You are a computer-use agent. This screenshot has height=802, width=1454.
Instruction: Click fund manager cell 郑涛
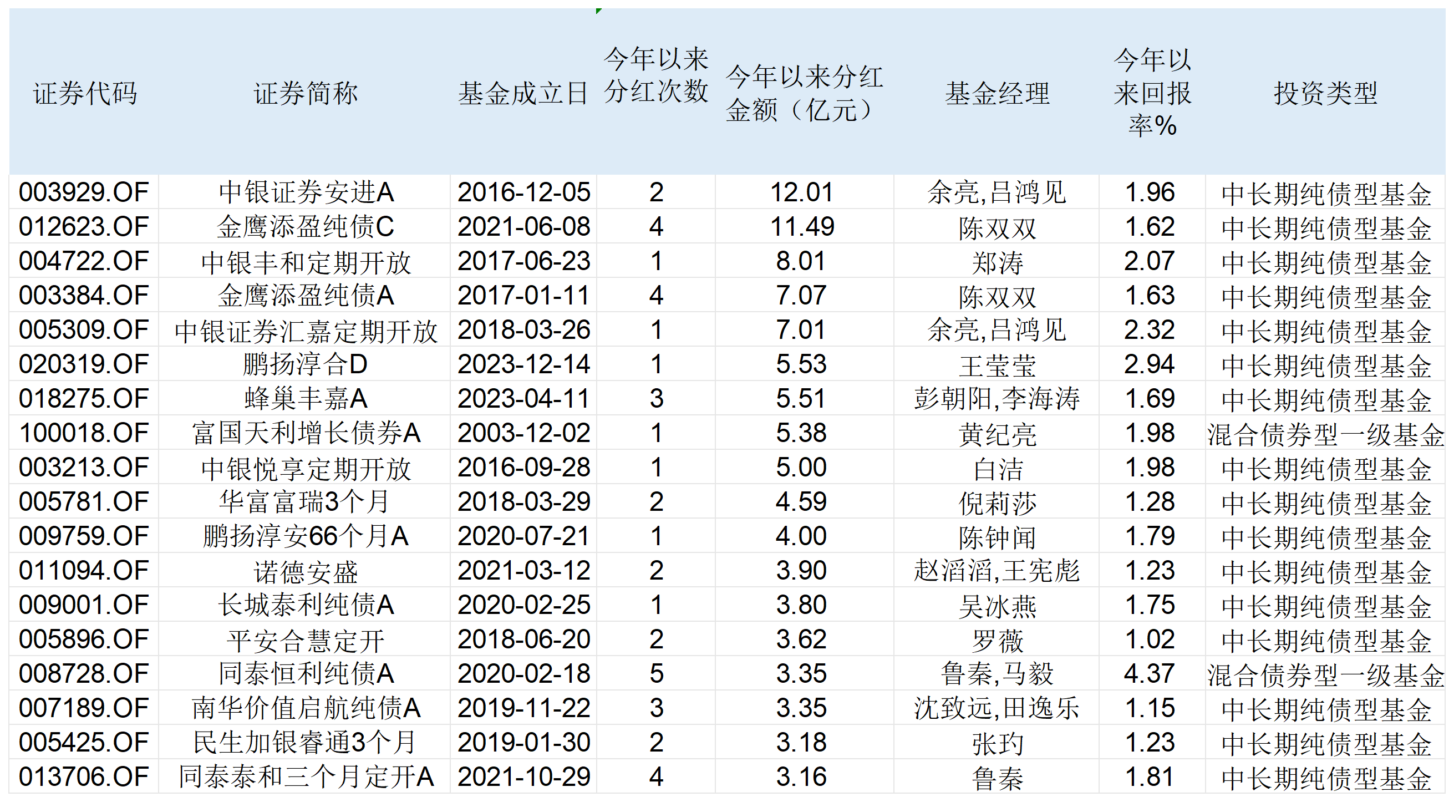pyautogui.click(x=997, y=262)
